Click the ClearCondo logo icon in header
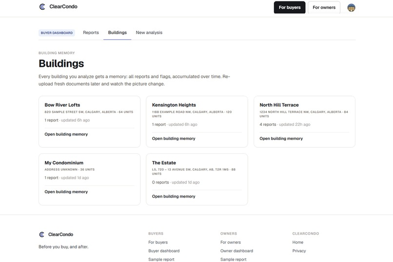This screenshot has height=262, width=393. tap(42, 7)
